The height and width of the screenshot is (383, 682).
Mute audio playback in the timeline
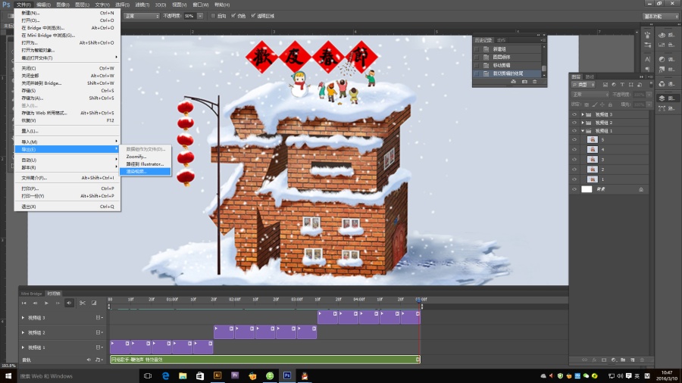coord(69,303)
